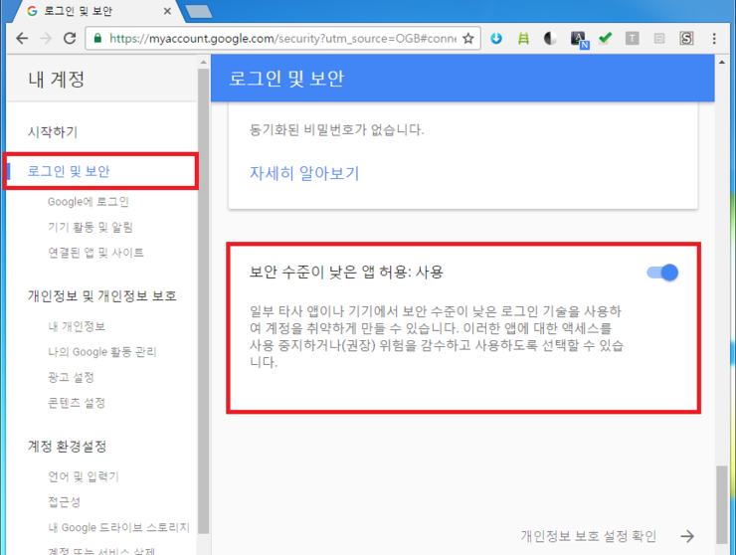Click the sidebar scroll-up arrow
This screenshot has width=736, height=555.
point(203,62)
